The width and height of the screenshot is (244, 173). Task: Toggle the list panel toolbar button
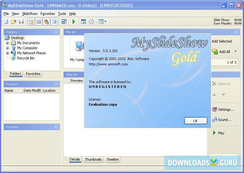point(39,22)
